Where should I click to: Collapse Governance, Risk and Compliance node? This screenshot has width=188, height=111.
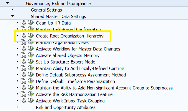pyautogui.click(x=8, y=3)
